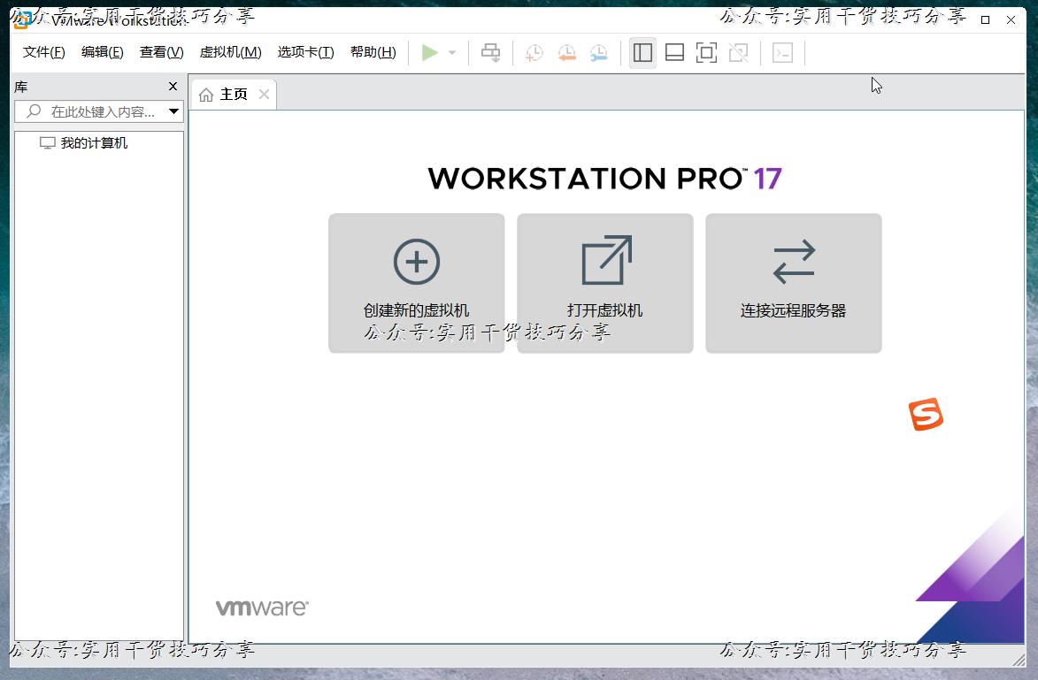The width and height of the screenshot is (1038, 680).
Task: Click the Home tab house icon
Action: 208,94
